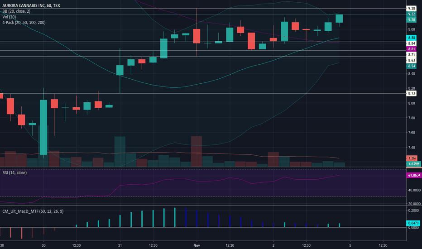Click the 0.0479 MACD value label

(413, 223)
